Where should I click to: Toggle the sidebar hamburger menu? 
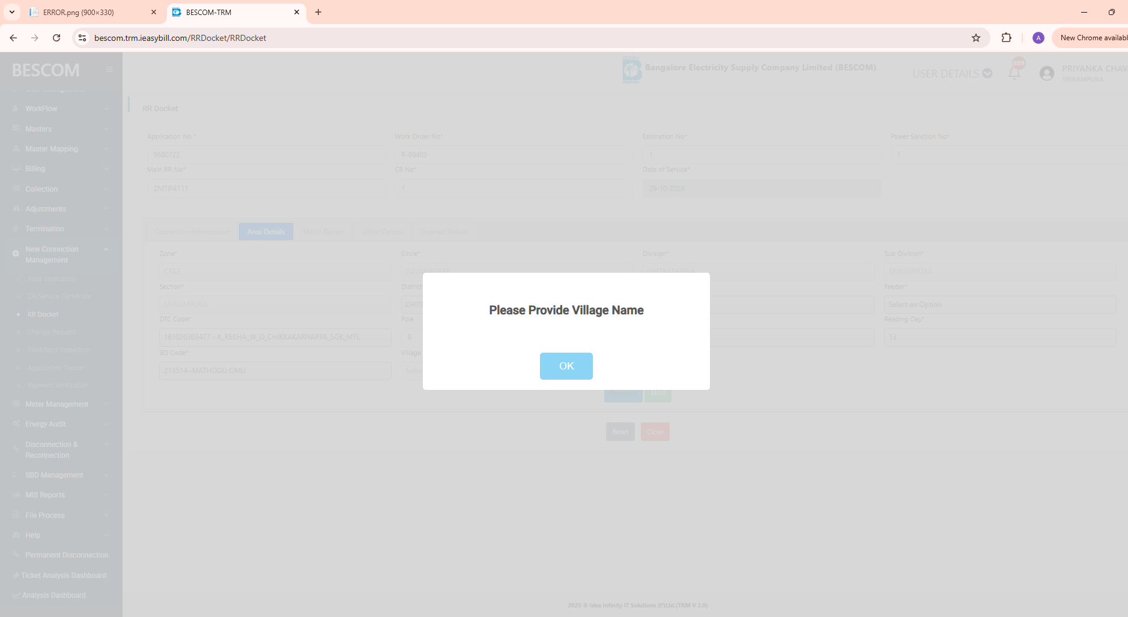(109, 70)
